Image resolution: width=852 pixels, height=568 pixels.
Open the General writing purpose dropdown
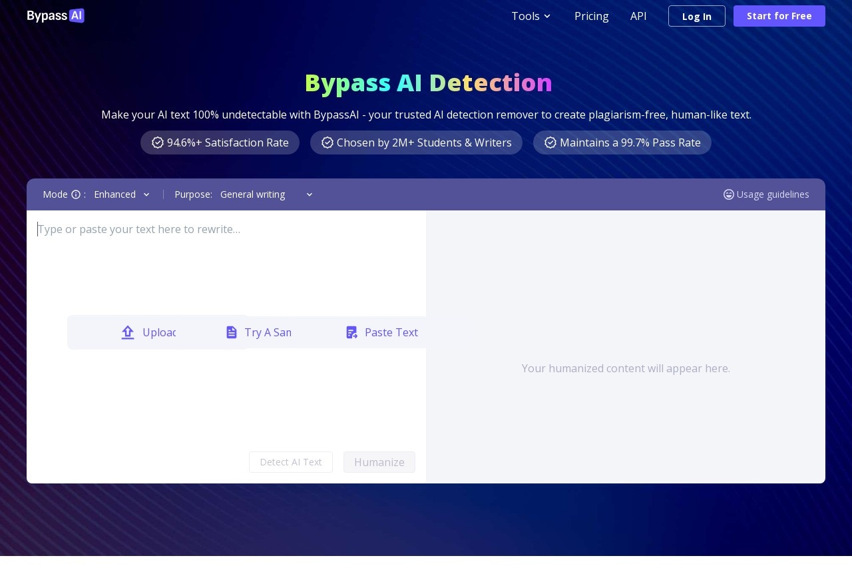(x=266, y=194)
